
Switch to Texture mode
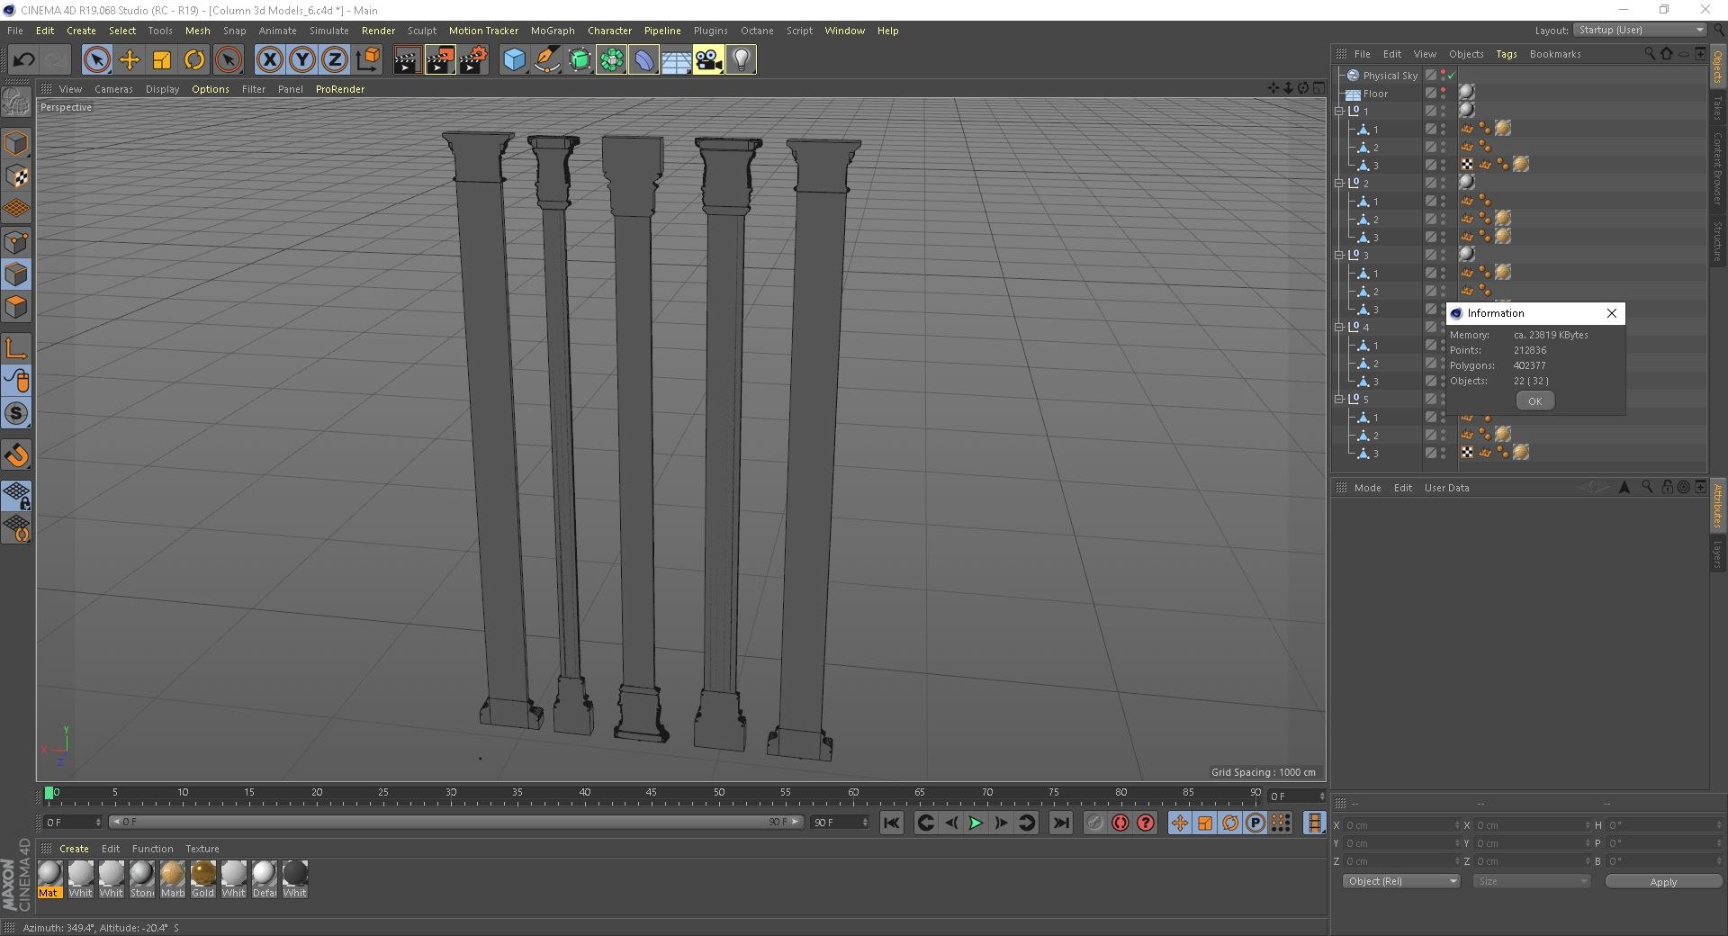pyautogui.click(x=16, y=176)
